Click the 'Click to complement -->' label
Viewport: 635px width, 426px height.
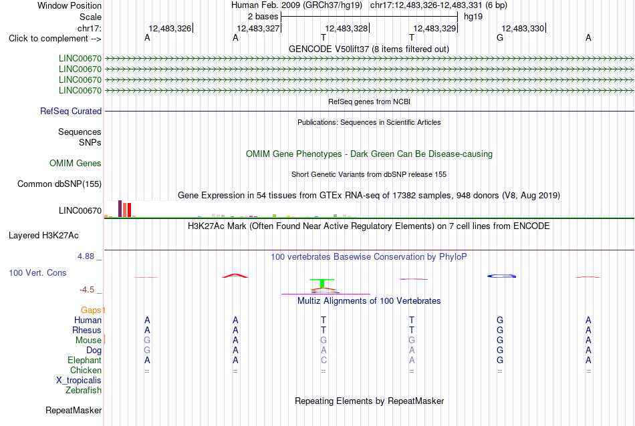coord(55,39)
